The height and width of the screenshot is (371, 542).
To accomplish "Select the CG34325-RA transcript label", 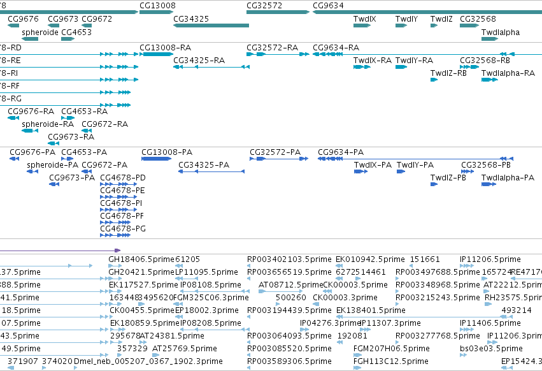I will click(199, 60).
